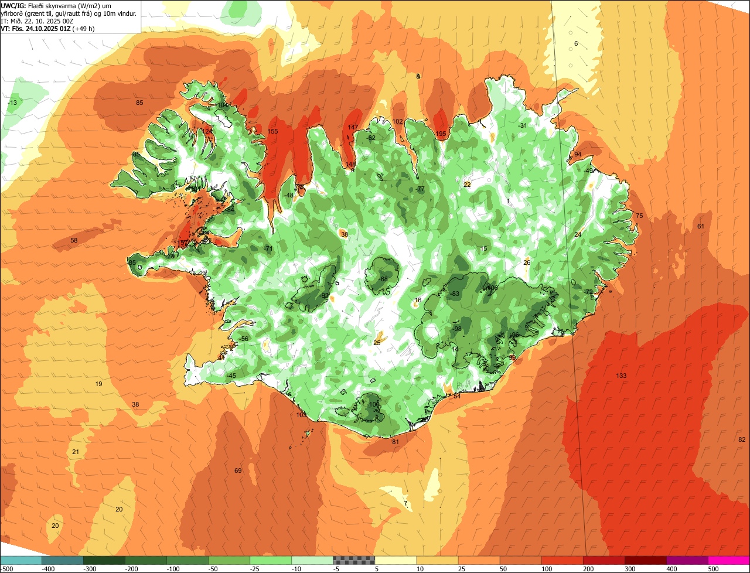Click the glacier value -93

pyautogui.click(x=325, y=295)
